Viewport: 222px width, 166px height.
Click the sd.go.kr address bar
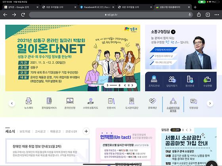[x=111, y=15]
